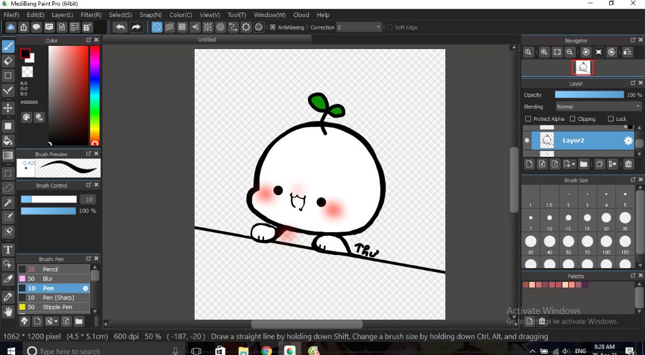Open the add-brush dropdown in Brush panel
Viewport: 645px width, 355px height.
click(x=52, y=321)
